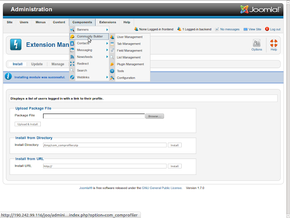Click the User Management icon
Screen dimensions: 290x218
112,37
